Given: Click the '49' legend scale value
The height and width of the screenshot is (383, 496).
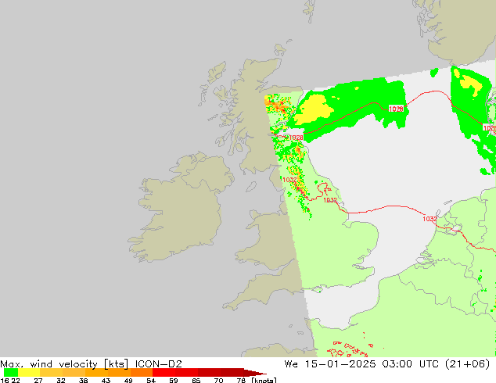Looking at the screenshot, I should tap(128, 380).
